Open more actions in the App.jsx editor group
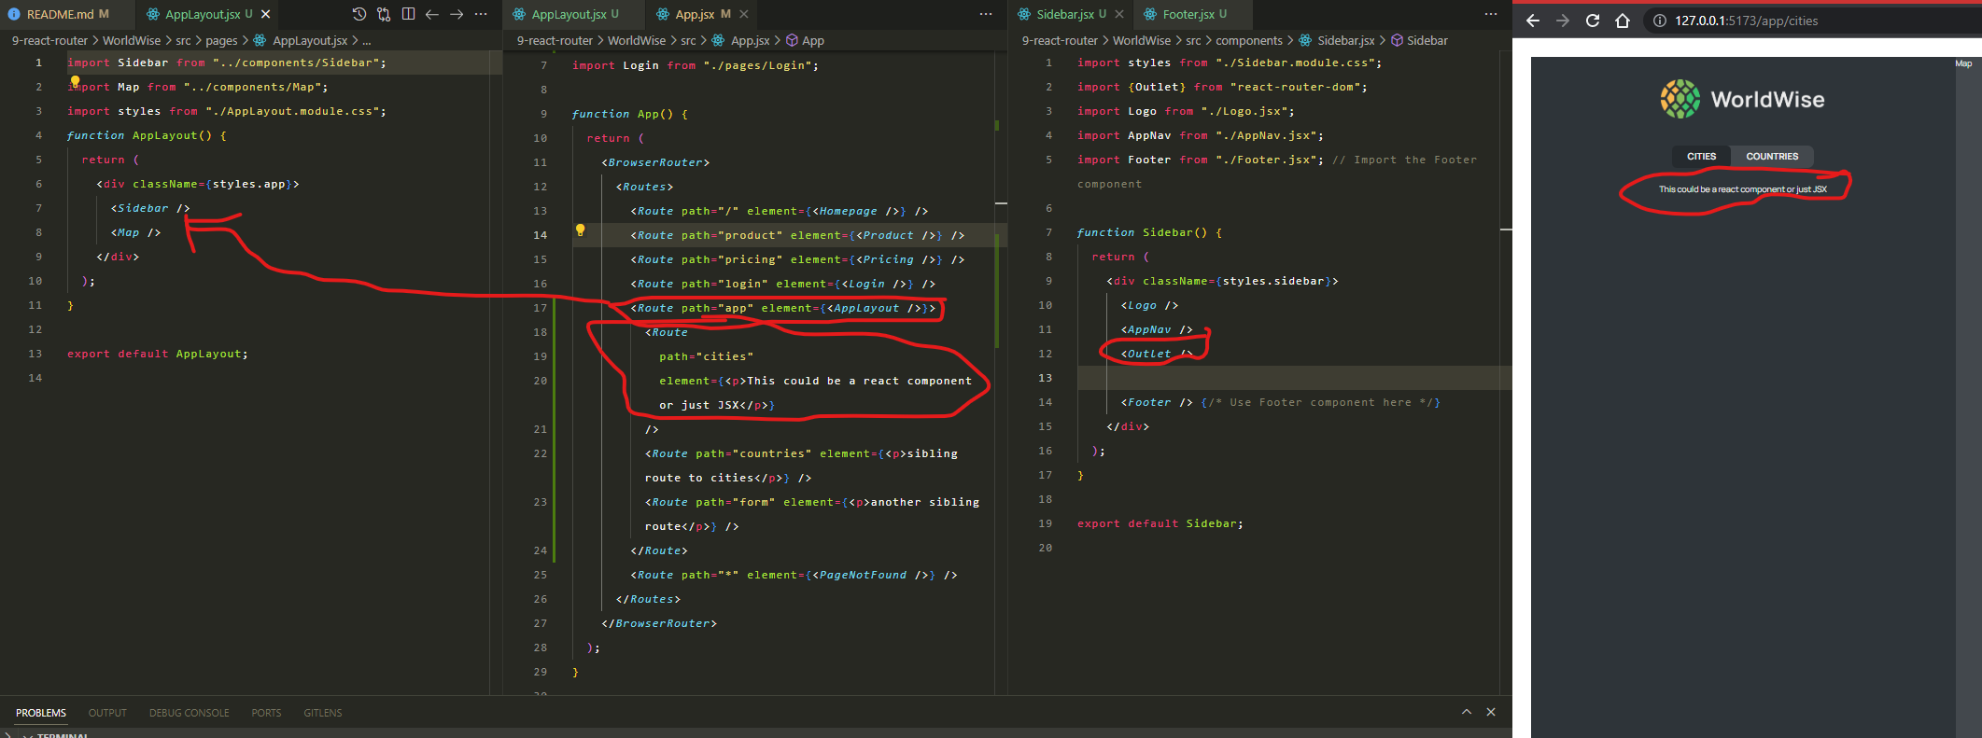 point(986,14)
